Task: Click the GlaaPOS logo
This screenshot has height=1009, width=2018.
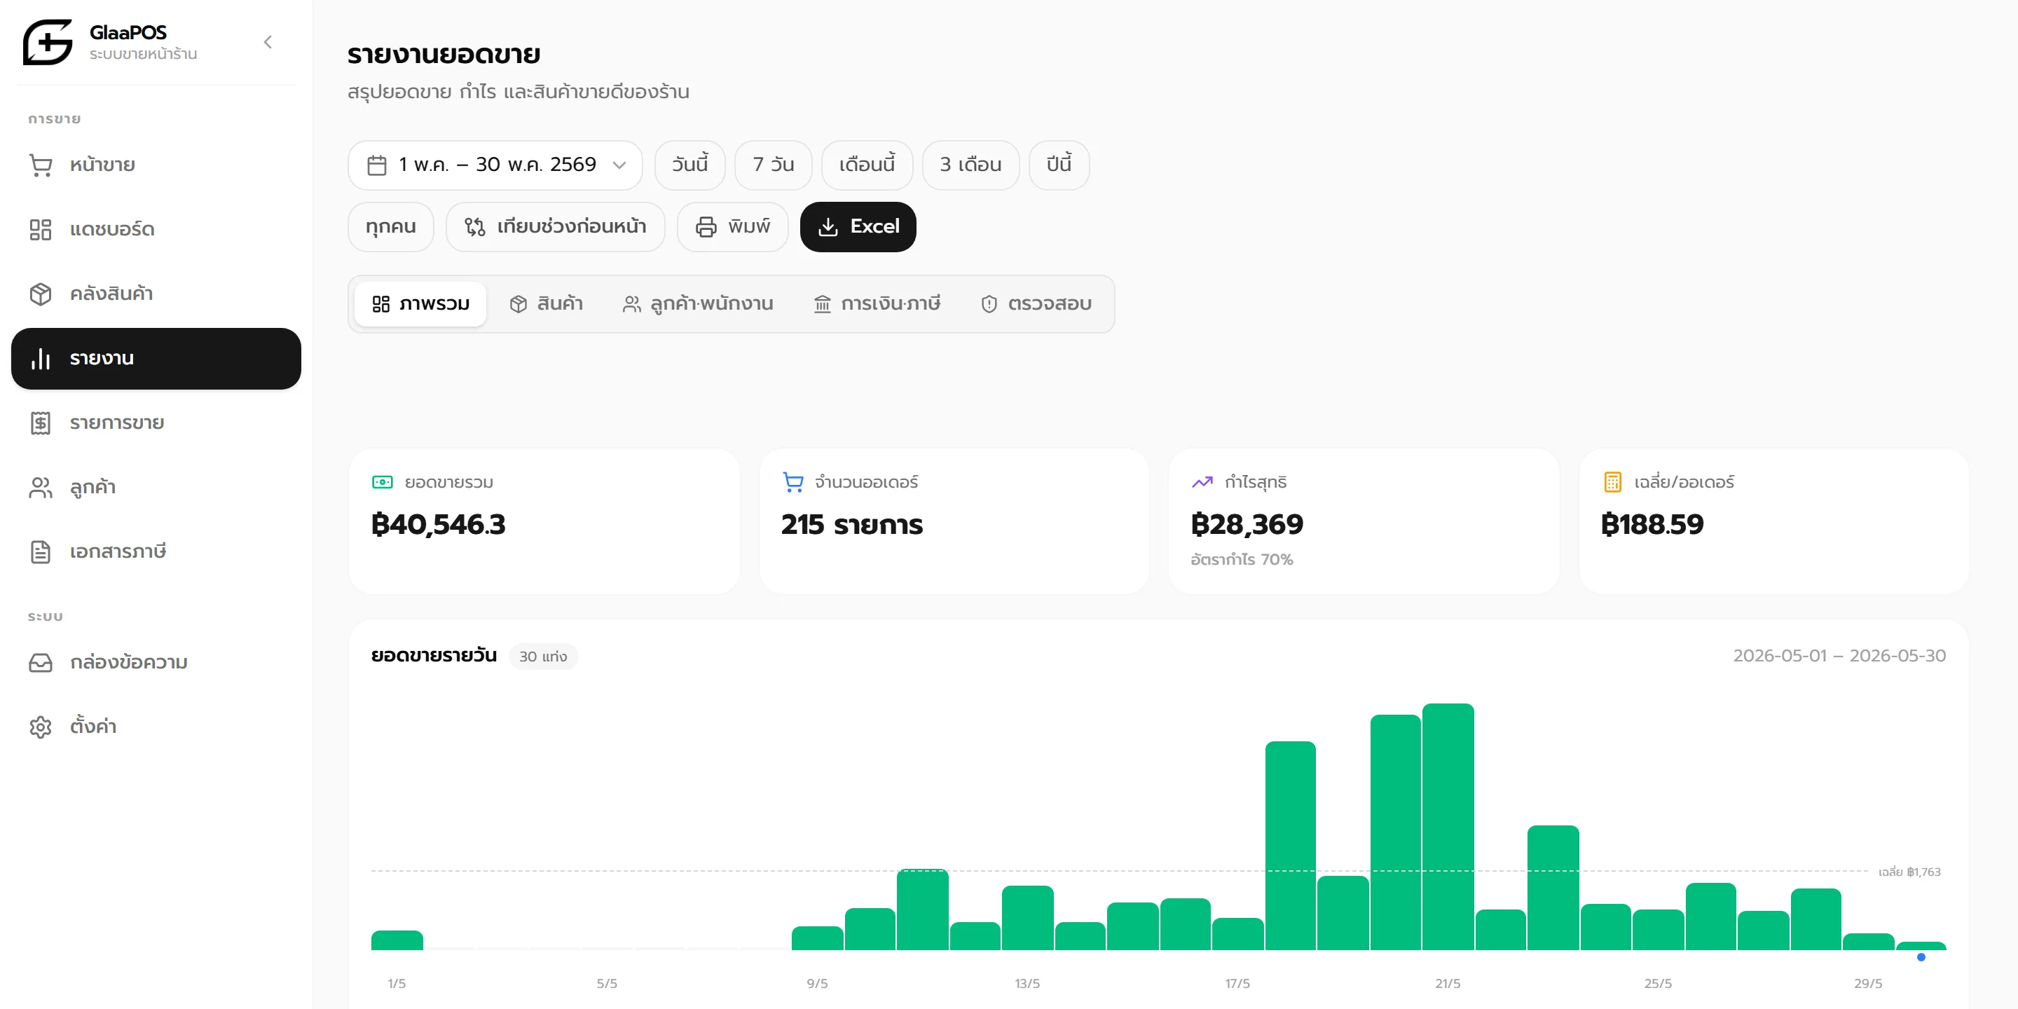Action: pyautogui.click(x=48, y=42)
